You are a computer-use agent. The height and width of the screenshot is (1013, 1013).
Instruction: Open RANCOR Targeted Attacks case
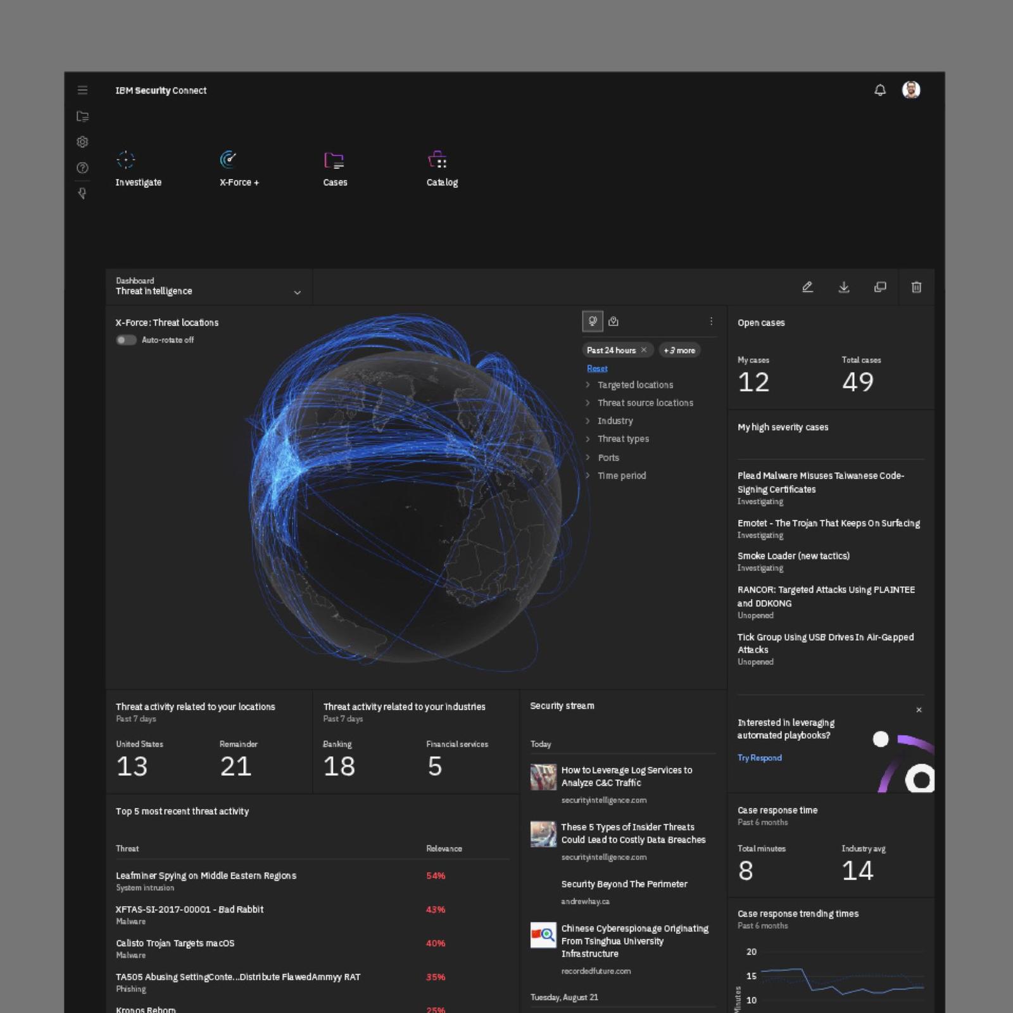tap(826, 596)
